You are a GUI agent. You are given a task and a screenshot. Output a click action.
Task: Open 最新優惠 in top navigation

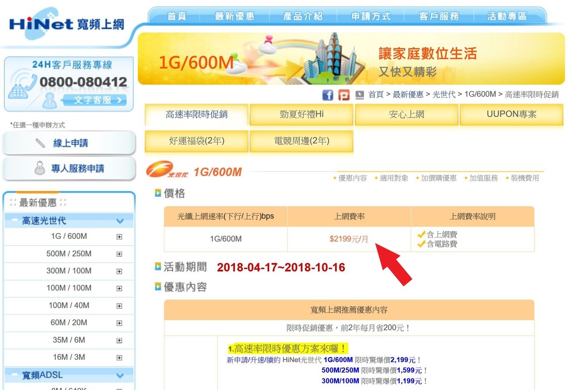coord(234,16)
